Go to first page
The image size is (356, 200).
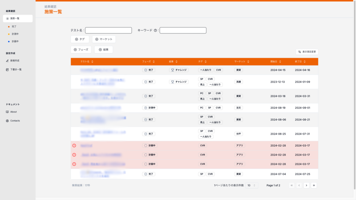[x=292, y=185]
